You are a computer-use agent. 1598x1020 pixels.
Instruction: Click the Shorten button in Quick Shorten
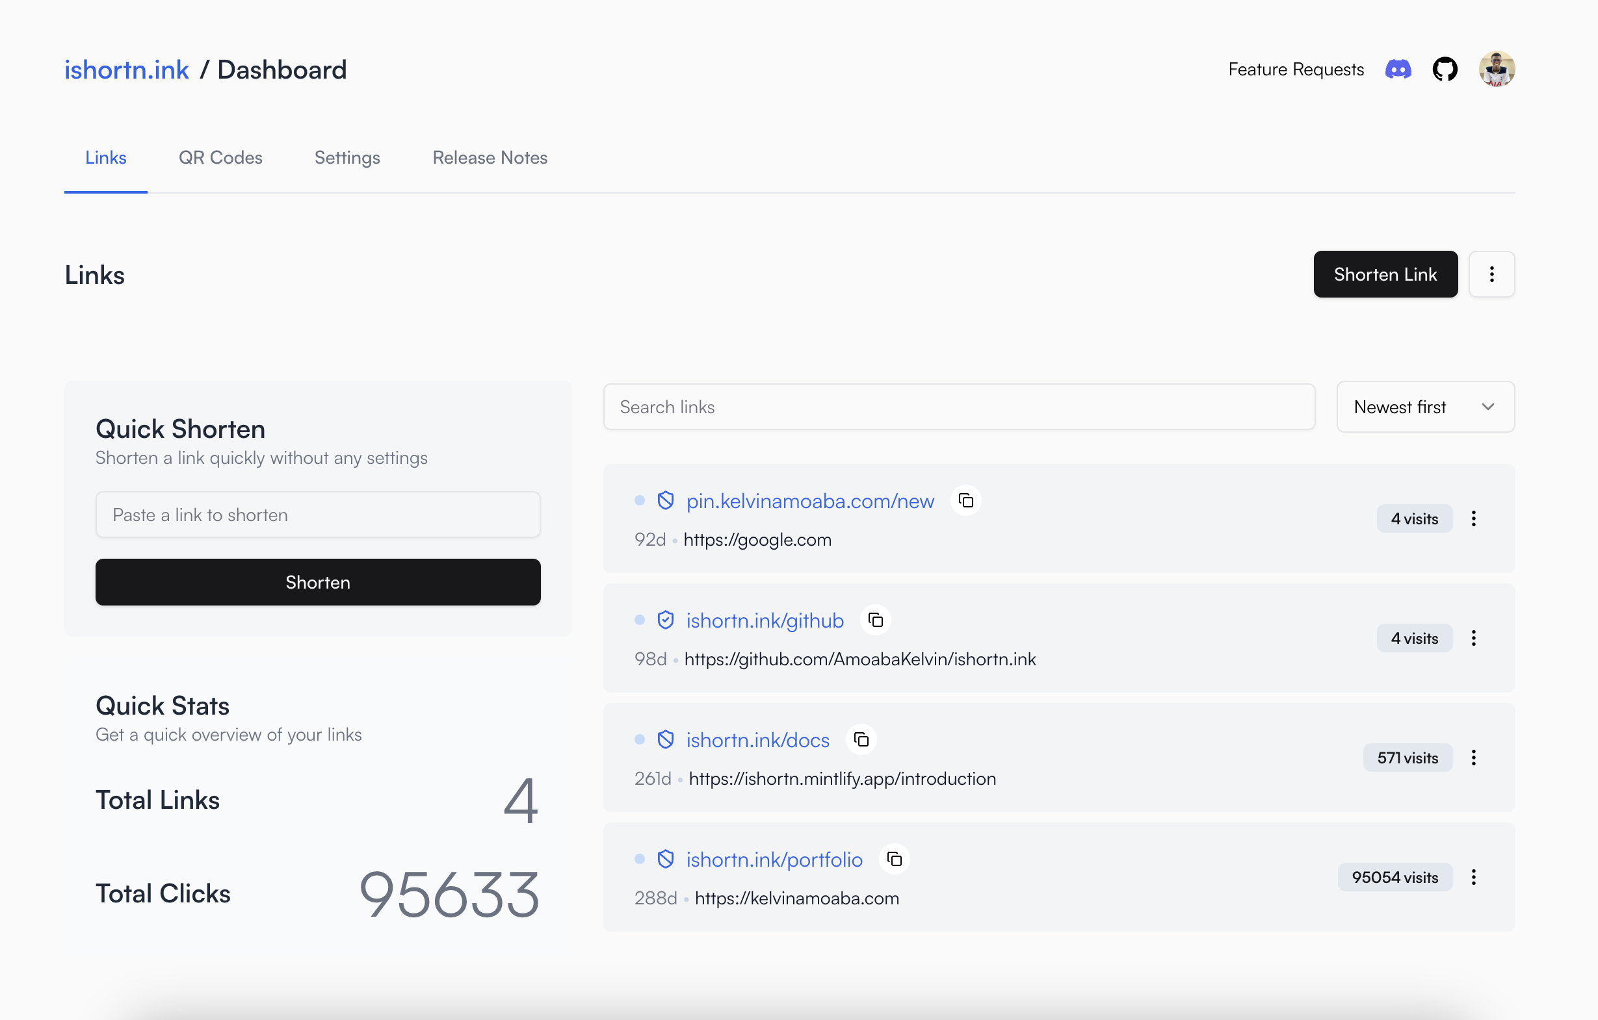click(x=318, y=581)
